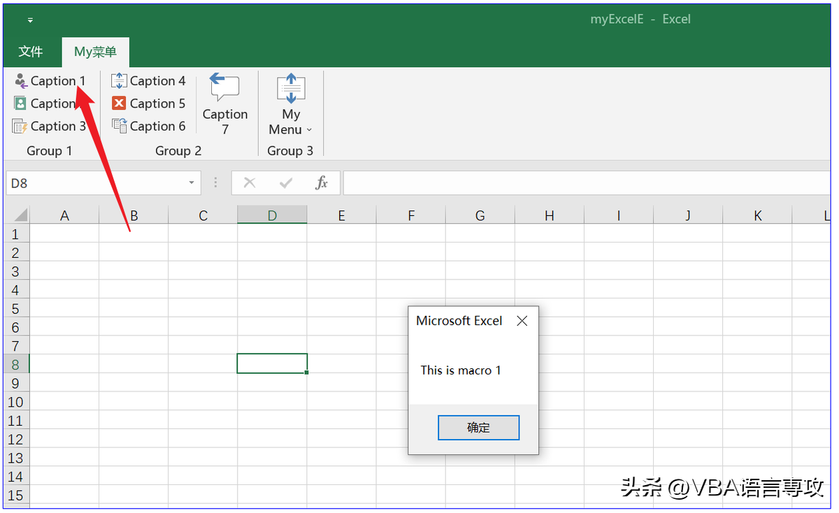Select column A header
839x513 pixels.
click(x=64, y=215)
